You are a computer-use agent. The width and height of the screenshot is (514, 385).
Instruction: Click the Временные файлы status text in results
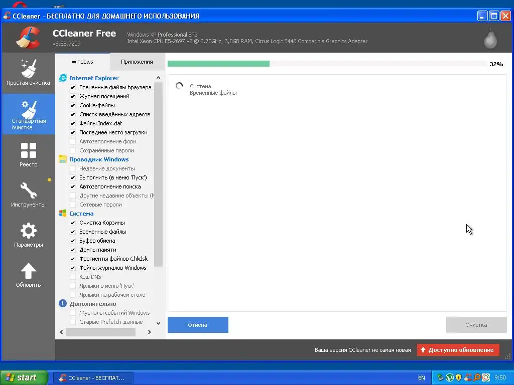[x=213, y=93]
